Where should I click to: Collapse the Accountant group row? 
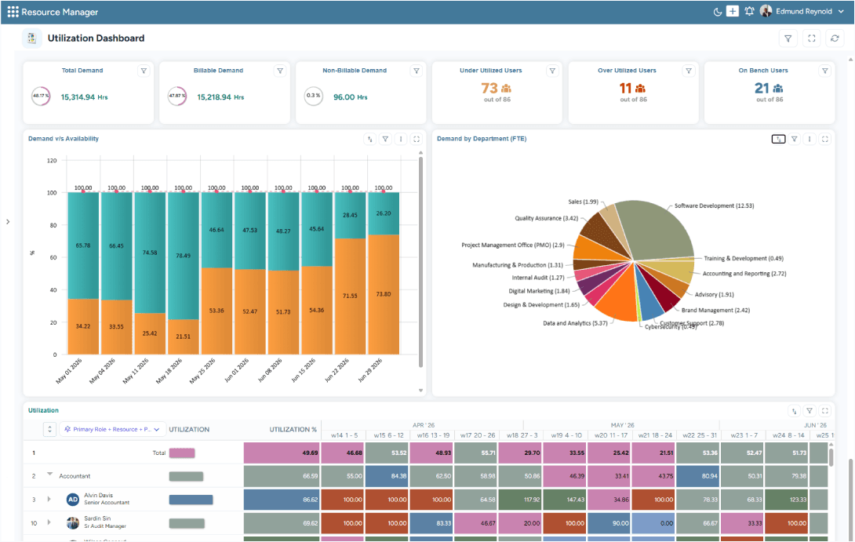[x=49, y=475]
